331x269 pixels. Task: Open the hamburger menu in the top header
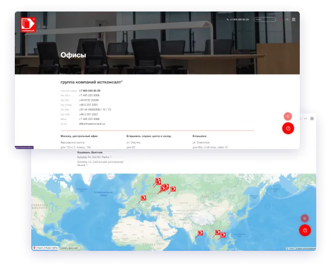pos(293,19)
